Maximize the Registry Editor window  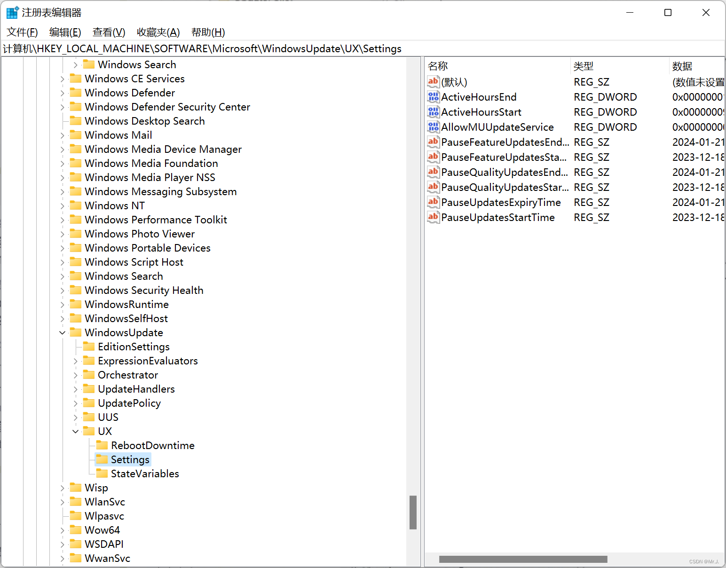click(x=668, y=13)
